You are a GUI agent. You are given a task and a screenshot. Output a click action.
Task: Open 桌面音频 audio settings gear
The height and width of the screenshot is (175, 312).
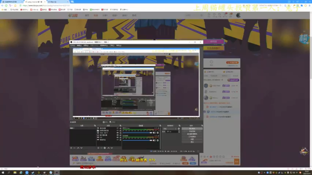pyautogui.click(x=158, y=140)
